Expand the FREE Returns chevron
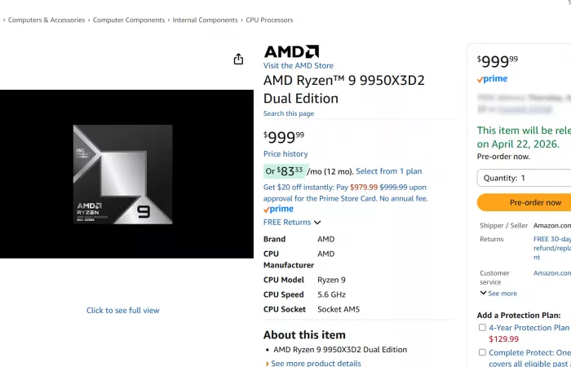 coord(317,223)
